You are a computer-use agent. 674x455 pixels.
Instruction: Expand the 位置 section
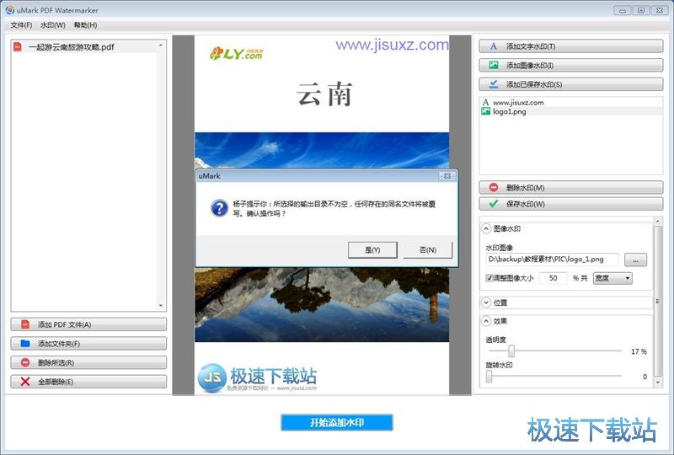tap(486, 302)
